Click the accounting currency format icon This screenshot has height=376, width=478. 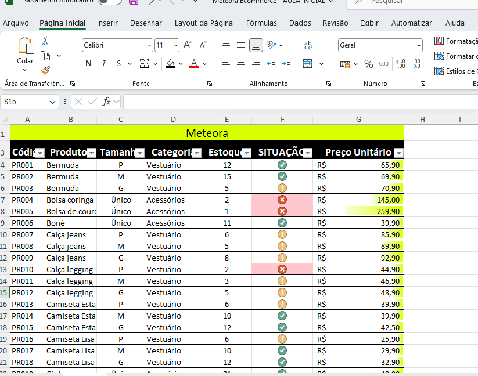345,64
